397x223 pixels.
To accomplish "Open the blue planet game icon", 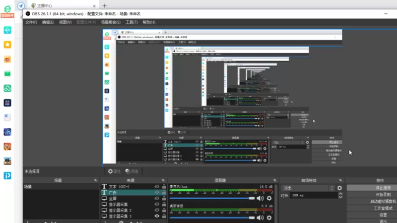I will 7,132.
